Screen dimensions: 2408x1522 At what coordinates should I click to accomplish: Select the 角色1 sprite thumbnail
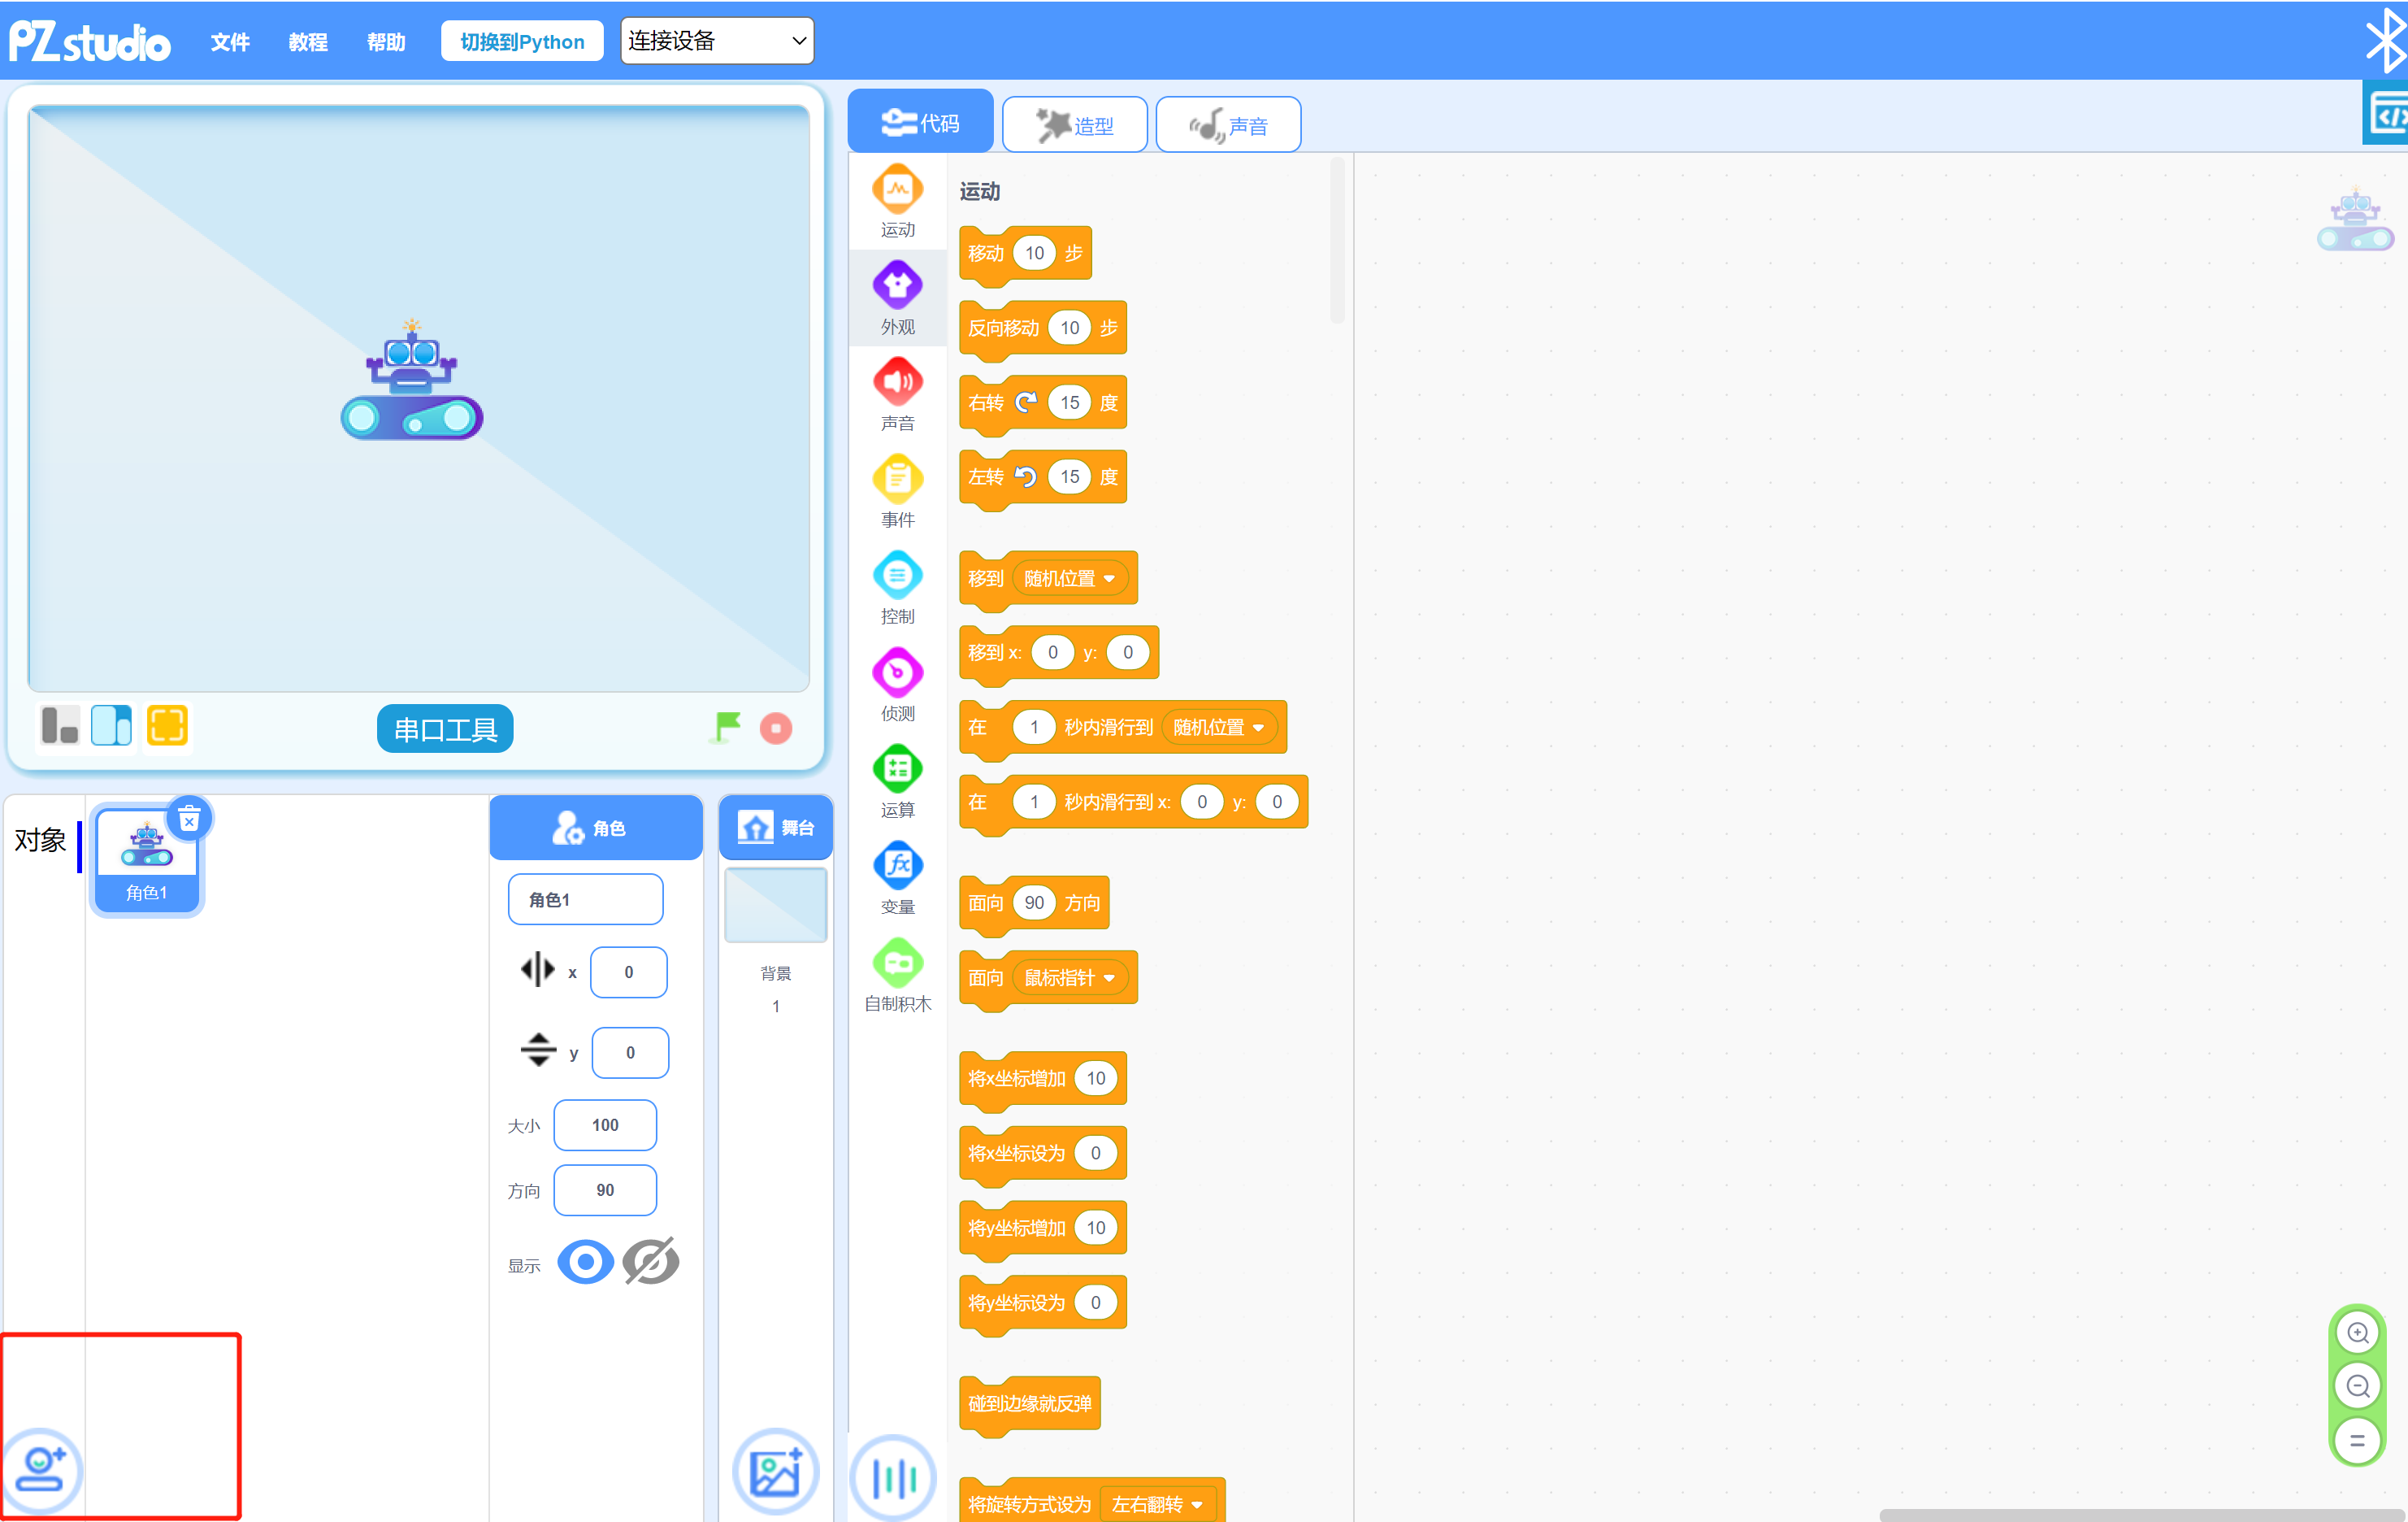pos(147,859)
